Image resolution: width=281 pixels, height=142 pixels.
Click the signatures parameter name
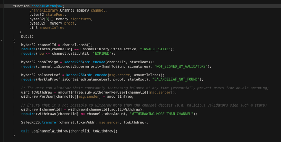click(x=80, y=19)
